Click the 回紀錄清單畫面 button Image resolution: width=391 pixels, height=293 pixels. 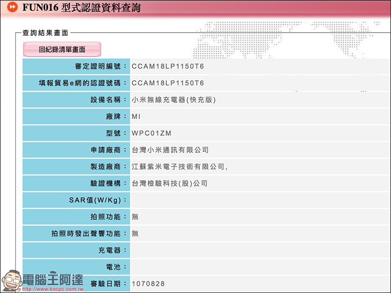(x=62, y=49)
